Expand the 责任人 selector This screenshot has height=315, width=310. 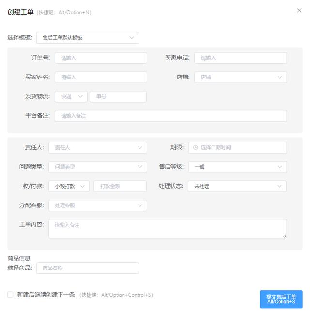[x=97, y=147]
